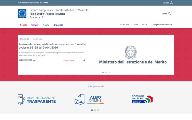Open the Didattica menu

click(x=58, y=25)
